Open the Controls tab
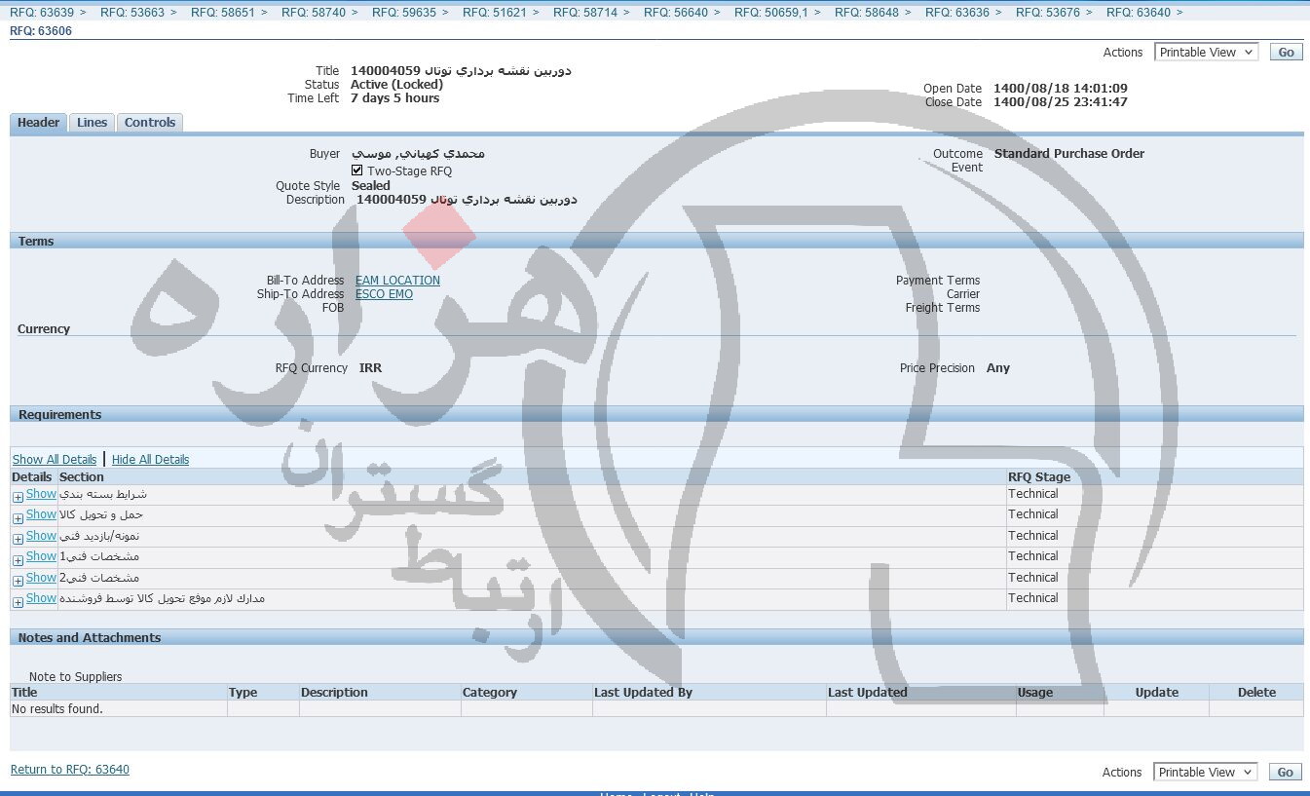The width and height of the screenshot is (1310, 796). click(150, 123)
